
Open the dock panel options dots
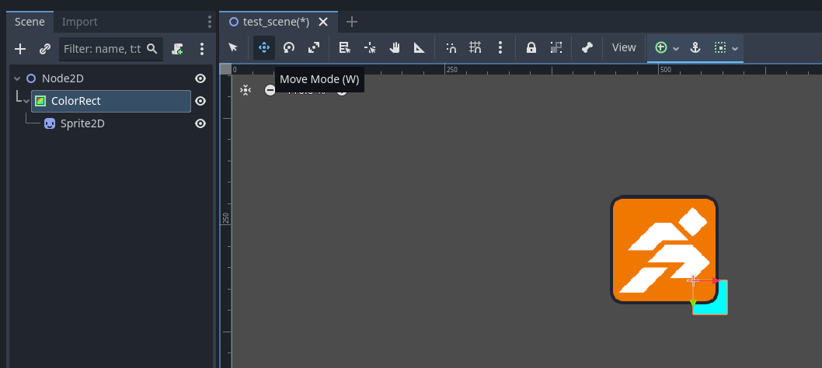(x=210, y=22)
